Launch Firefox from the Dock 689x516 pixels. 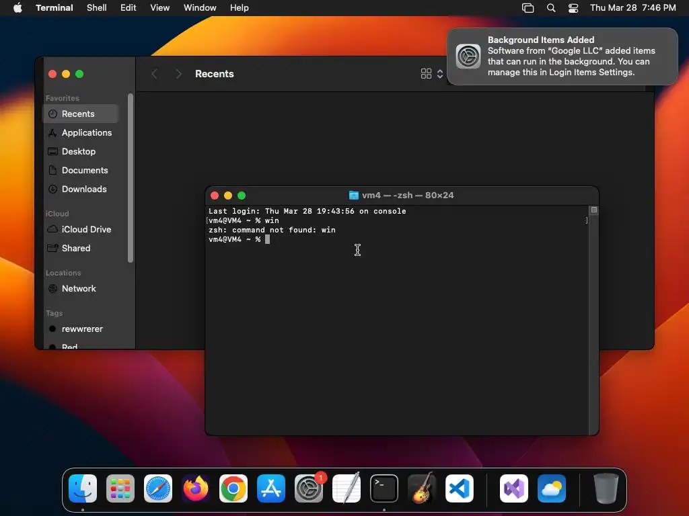pos(196,488)
